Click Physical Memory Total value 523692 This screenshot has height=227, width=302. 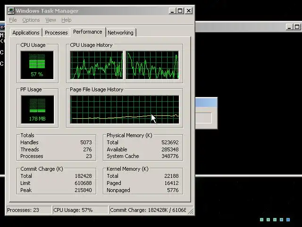pyautogui.click(x=170, y=142)
